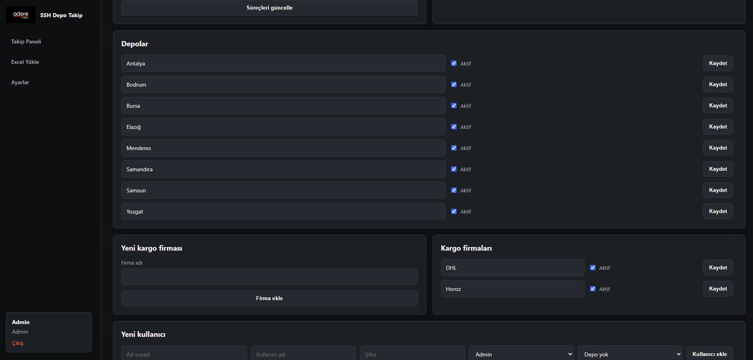Click Kaydet for the Bodrum depot

tap(718, 85)
